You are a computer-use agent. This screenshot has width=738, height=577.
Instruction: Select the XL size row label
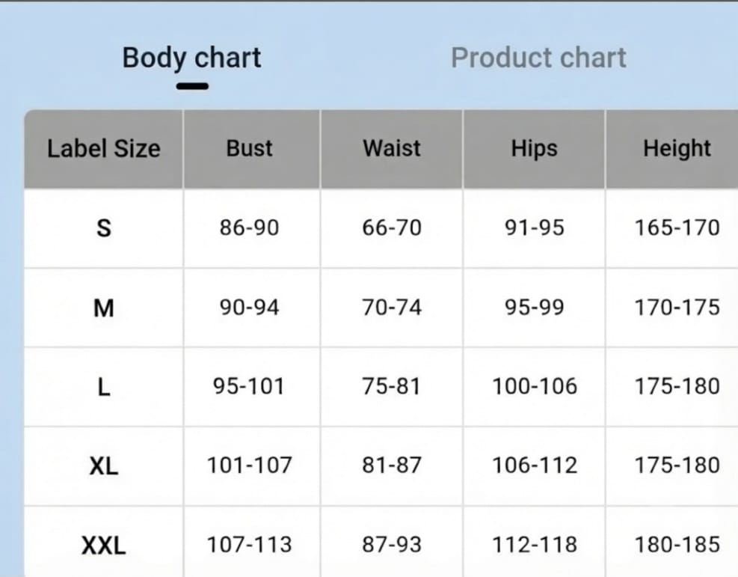click(x=104, y=467)
